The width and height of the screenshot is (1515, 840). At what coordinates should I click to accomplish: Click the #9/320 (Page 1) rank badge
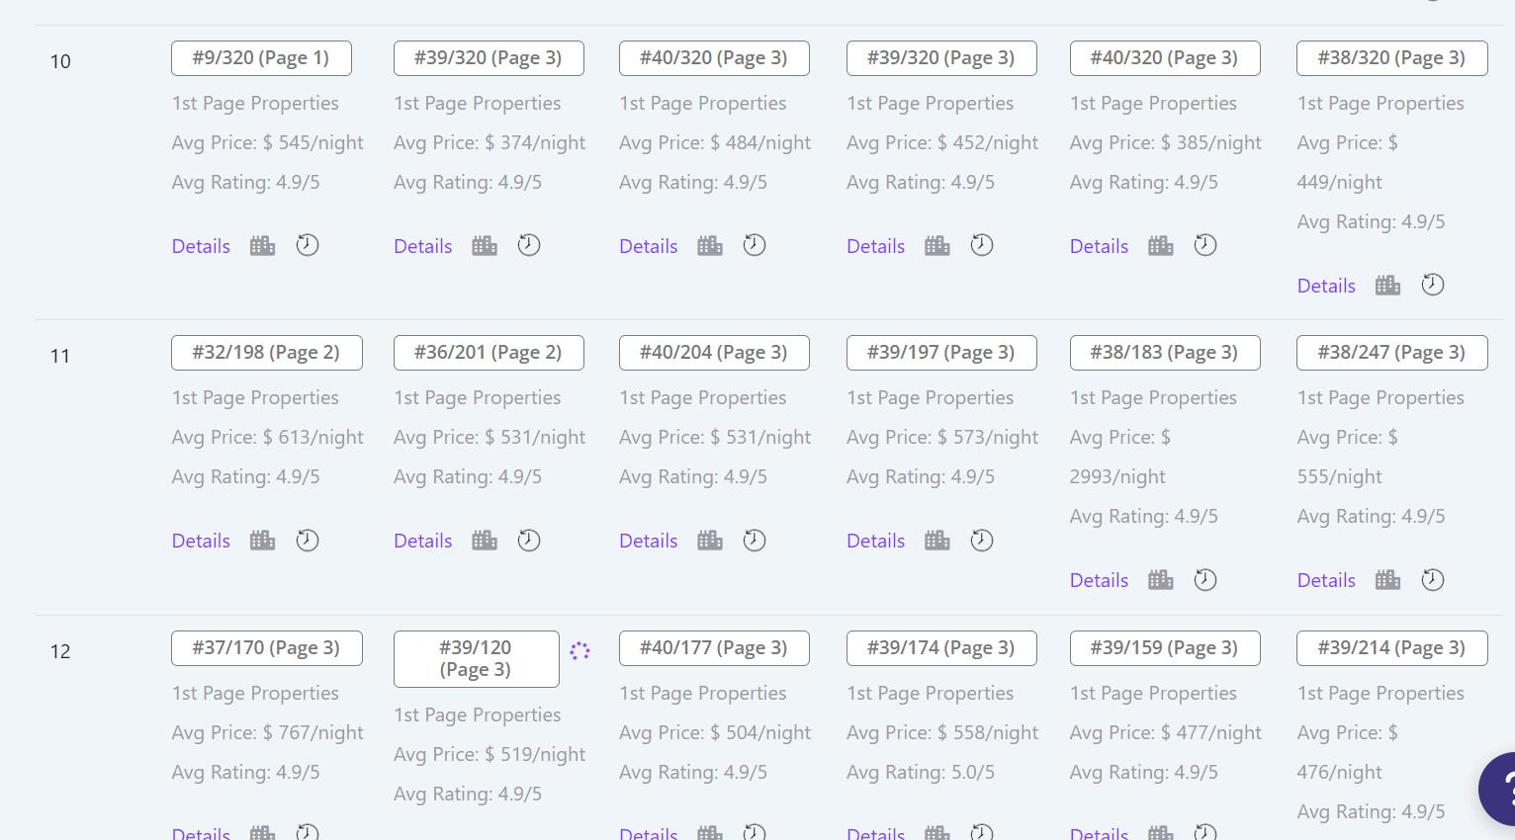click(261, 57)
